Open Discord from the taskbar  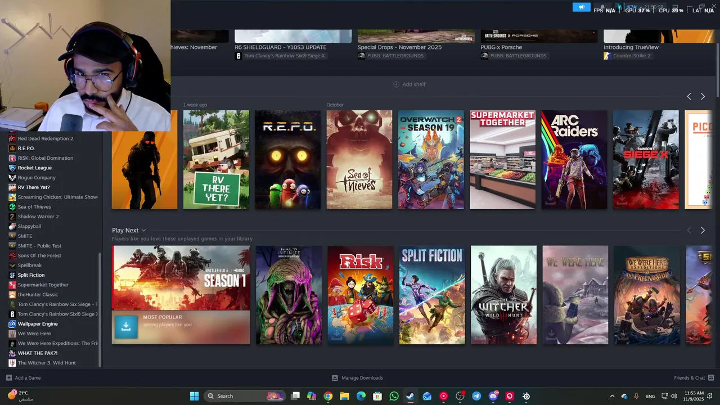tap(493, 396)
